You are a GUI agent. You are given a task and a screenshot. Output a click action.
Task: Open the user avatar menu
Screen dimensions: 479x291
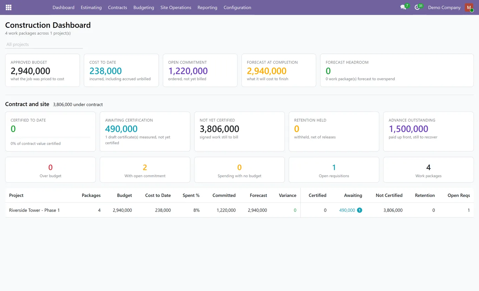[469, 7]
